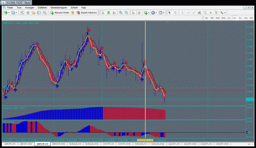256x148 pixels.
Task: Open the Hulp menu
Action: coord(84,8)
